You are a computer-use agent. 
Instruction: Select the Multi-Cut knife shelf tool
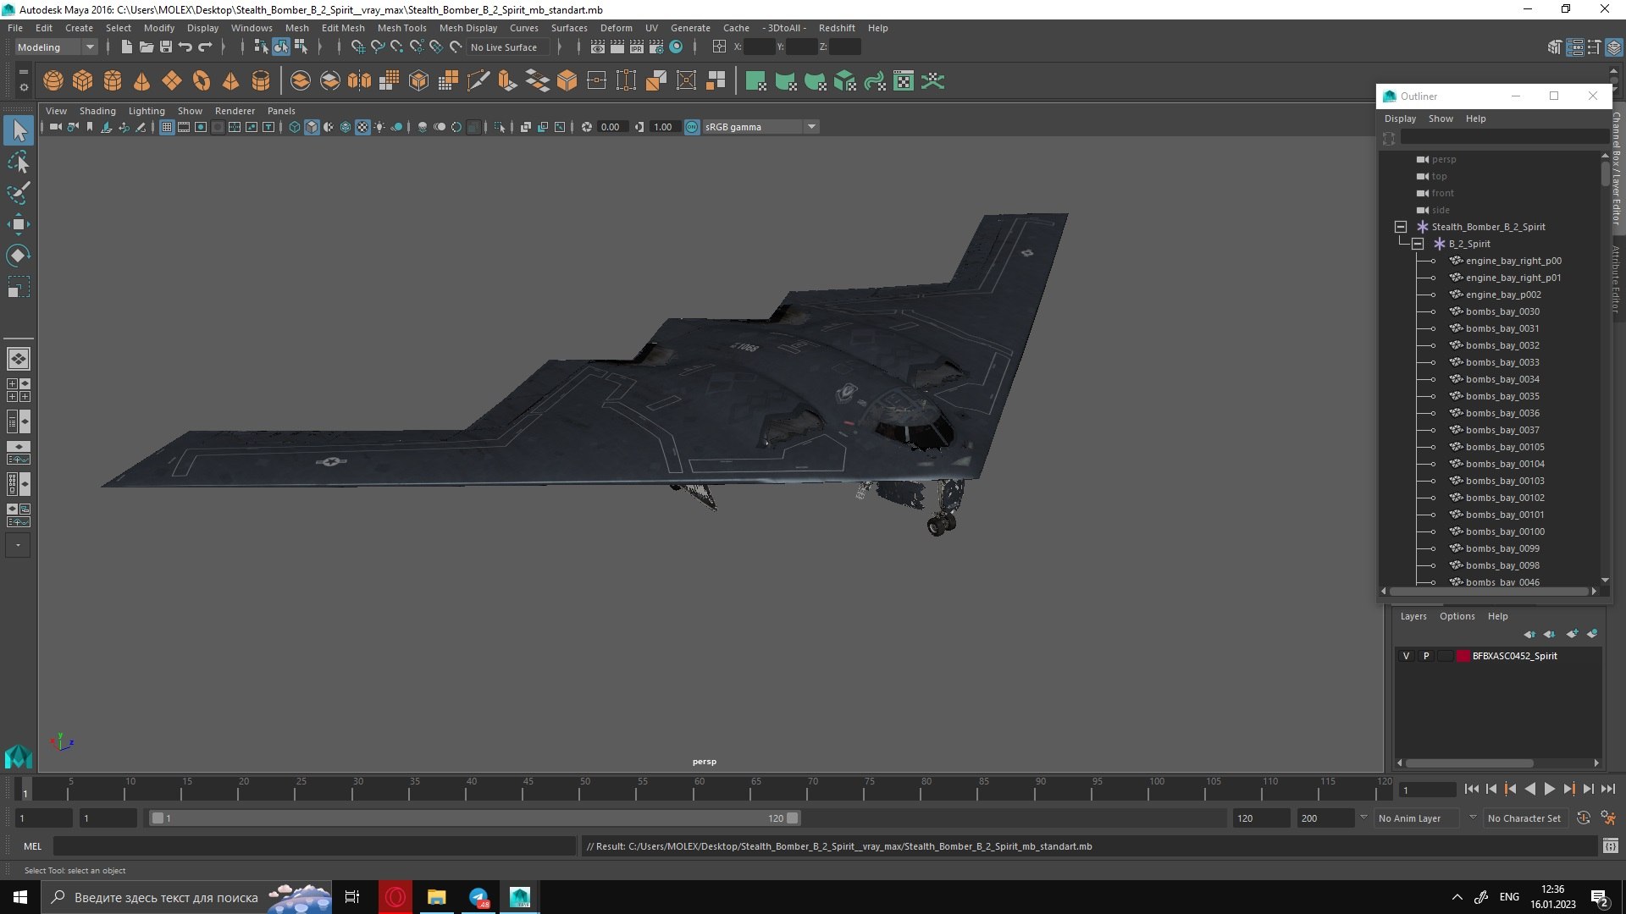pos(478,81)
